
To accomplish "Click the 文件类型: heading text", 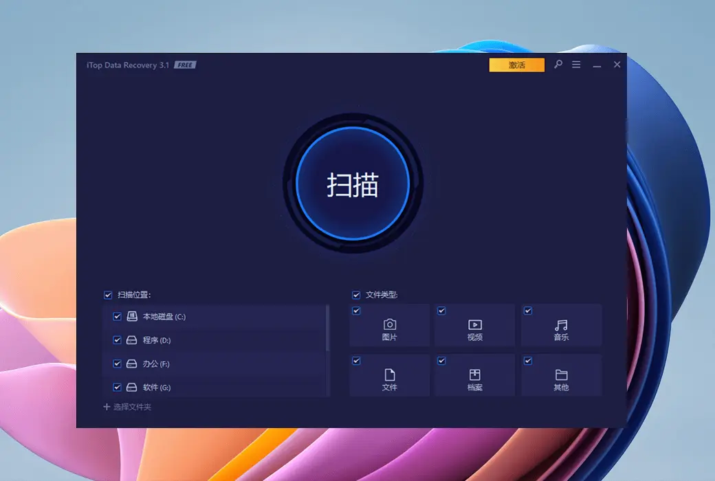I will point(382,295).
